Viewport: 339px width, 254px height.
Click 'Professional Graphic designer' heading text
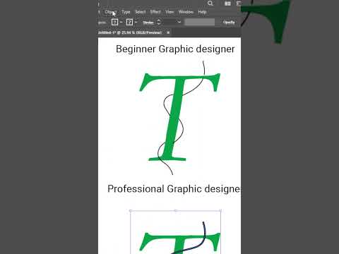pyautogui.click(x=174, y=189)
